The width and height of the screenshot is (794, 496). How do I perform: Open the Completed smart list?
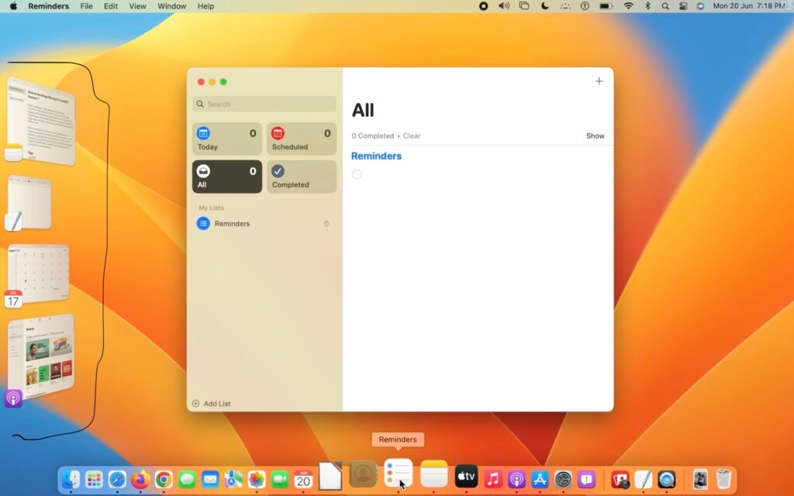click(302, 177)
